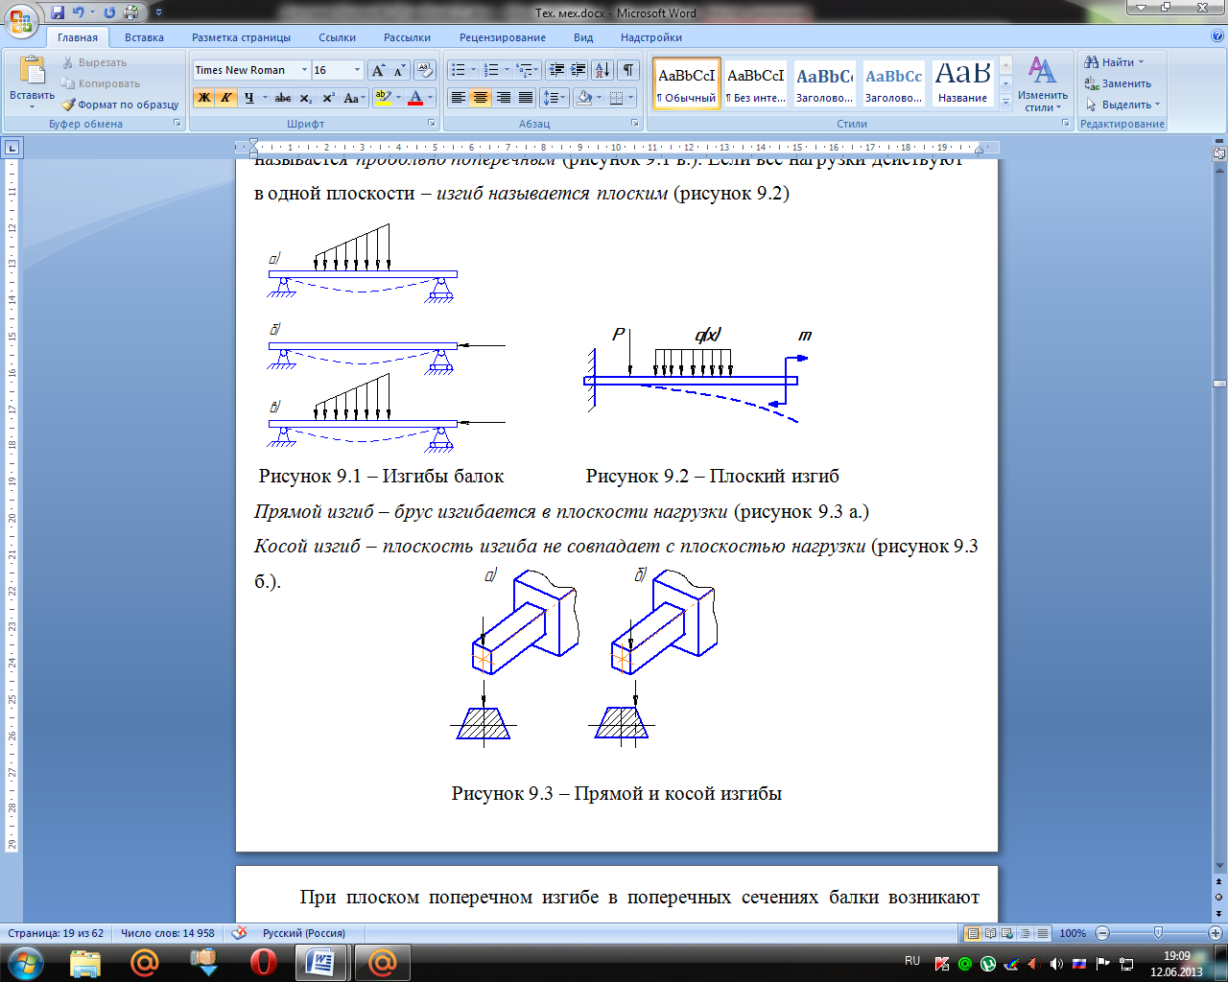1228x982 pixels.
Task: Click the 100% zoom level
Action: click(1073, 933)
